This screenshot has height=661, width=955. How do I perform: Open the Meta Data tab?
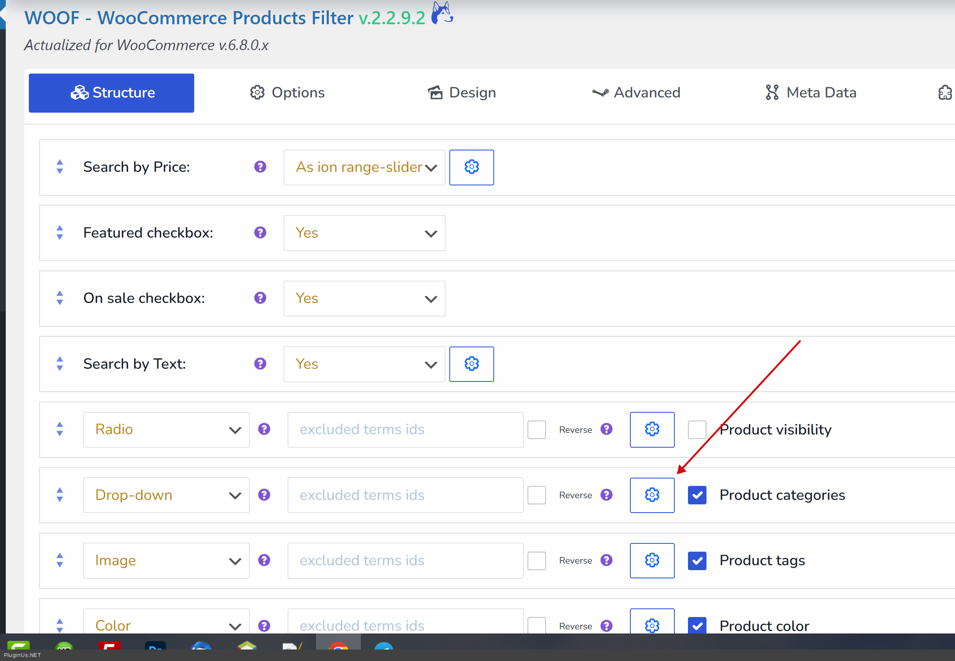(810, 93)
